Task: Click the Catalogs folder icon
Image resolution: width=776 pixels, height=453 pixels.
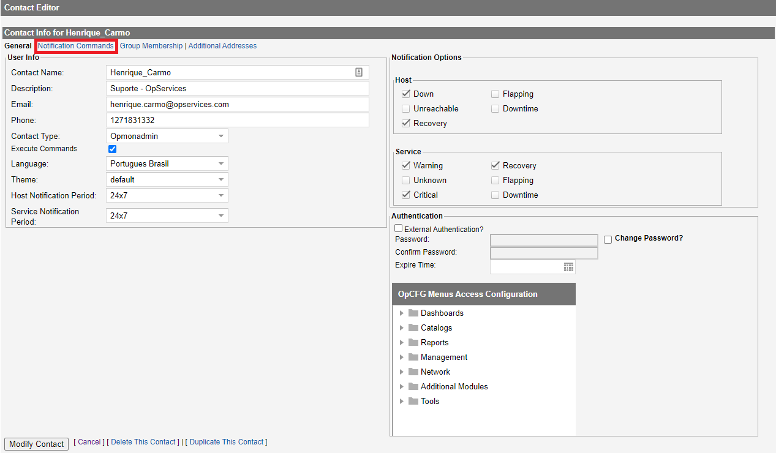Action: pyautogui.click(x=413, y=328)
